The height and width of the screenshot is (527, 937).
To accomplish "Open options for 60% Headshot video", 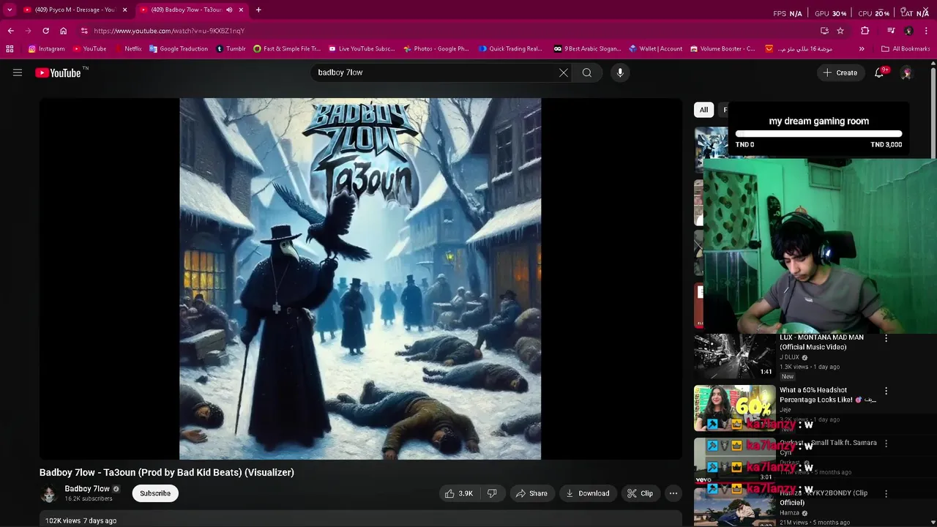I will (x=886, y=391).
